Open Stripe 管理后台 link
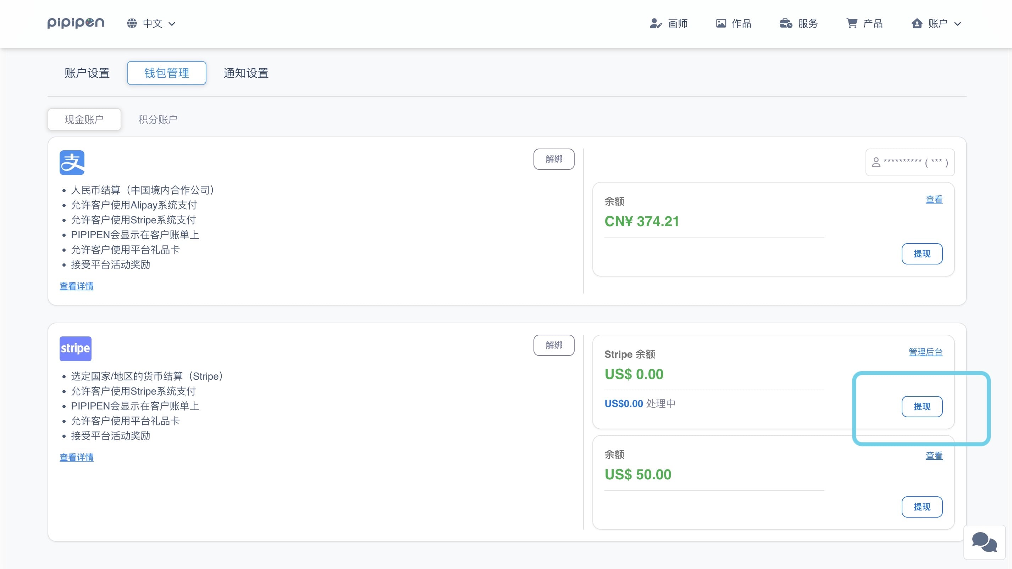Viewport: 1012px width, 569px height. tap(925, 352)
